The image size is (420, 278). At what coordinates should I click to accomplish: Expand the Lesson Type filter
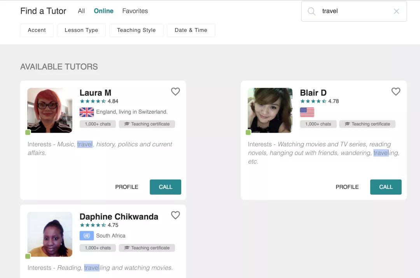pyautogui.click(x=81, y=30)
